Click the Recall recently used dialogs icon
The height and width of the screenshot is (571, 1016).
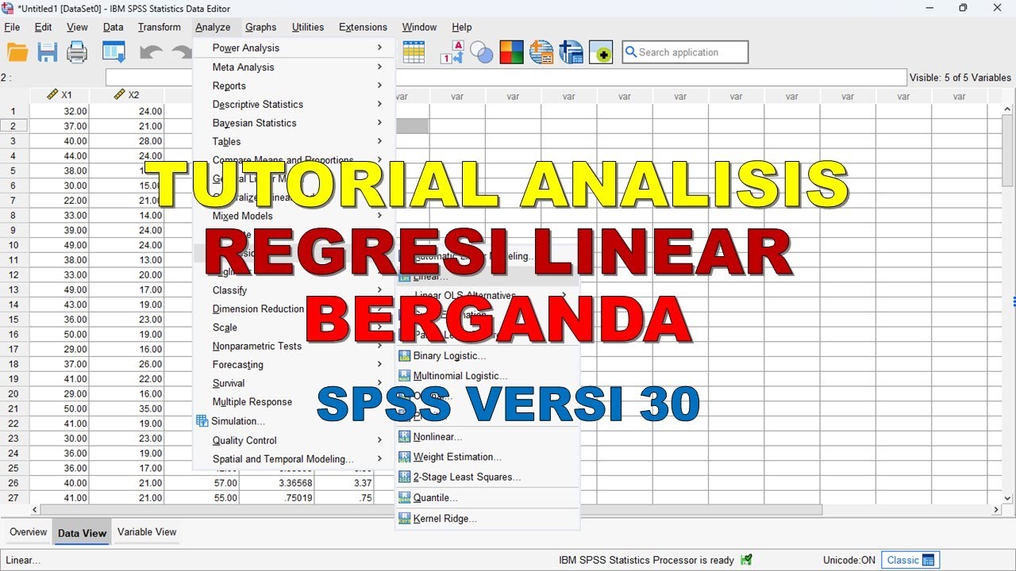pos(114,52)
